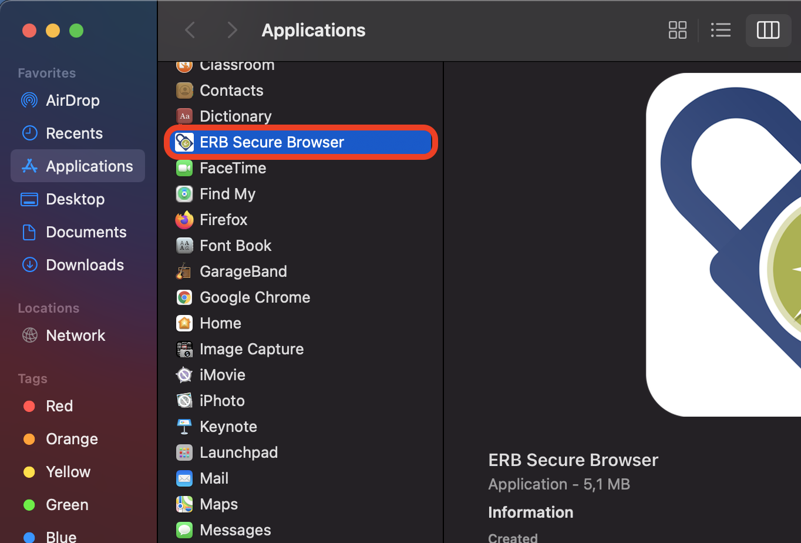Click the large ERB Secure Browser preview
Image resolution: width=801 pixels, height=543 pixels.
pyautogui.click(x=723, y=244)
